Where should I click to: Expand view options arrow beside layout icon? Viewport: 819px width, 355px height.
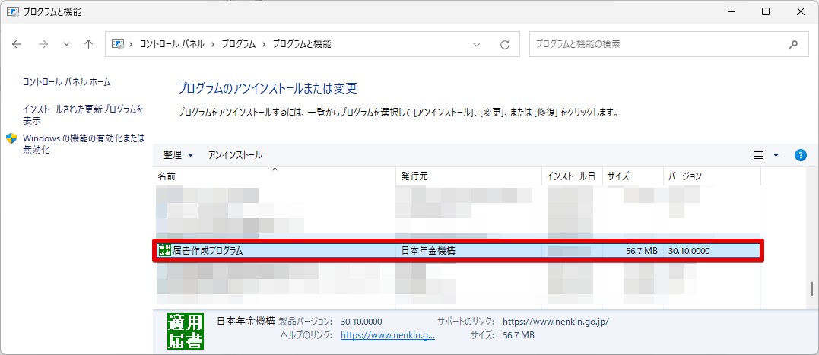click(776, 155)
